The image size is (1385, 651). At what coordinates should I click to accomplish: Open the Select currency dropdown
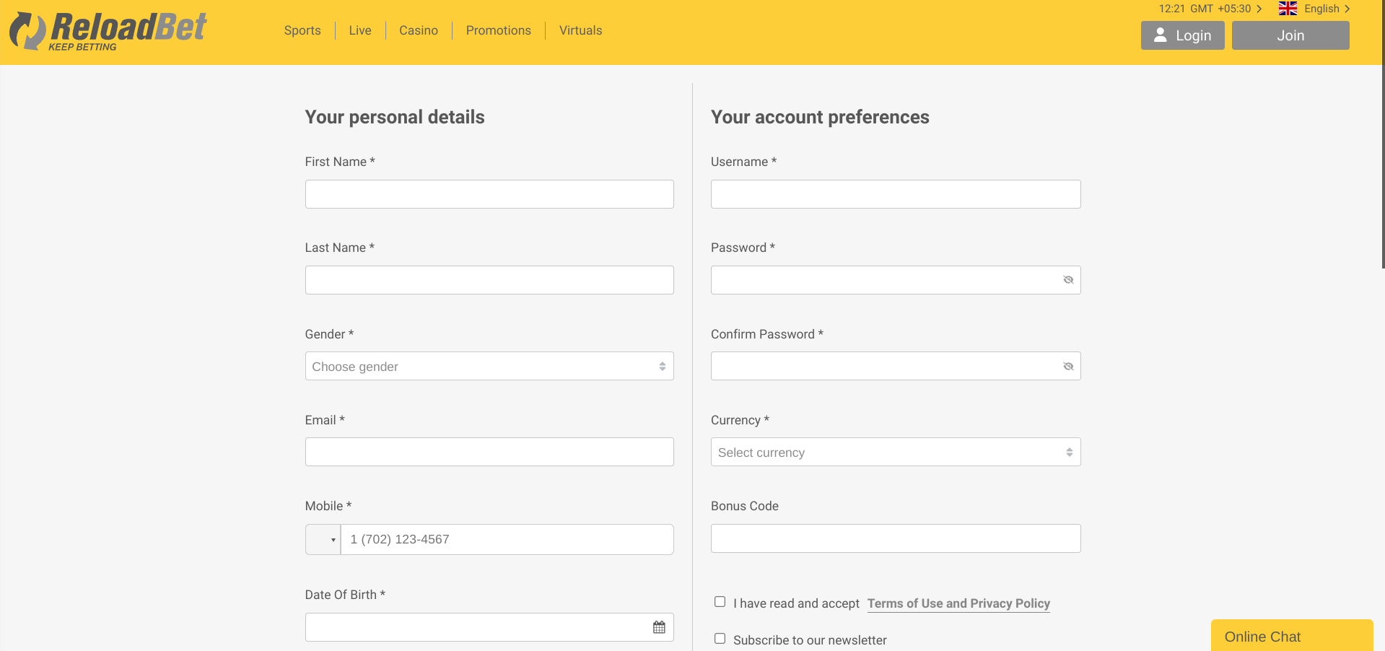tap(896, 452)
